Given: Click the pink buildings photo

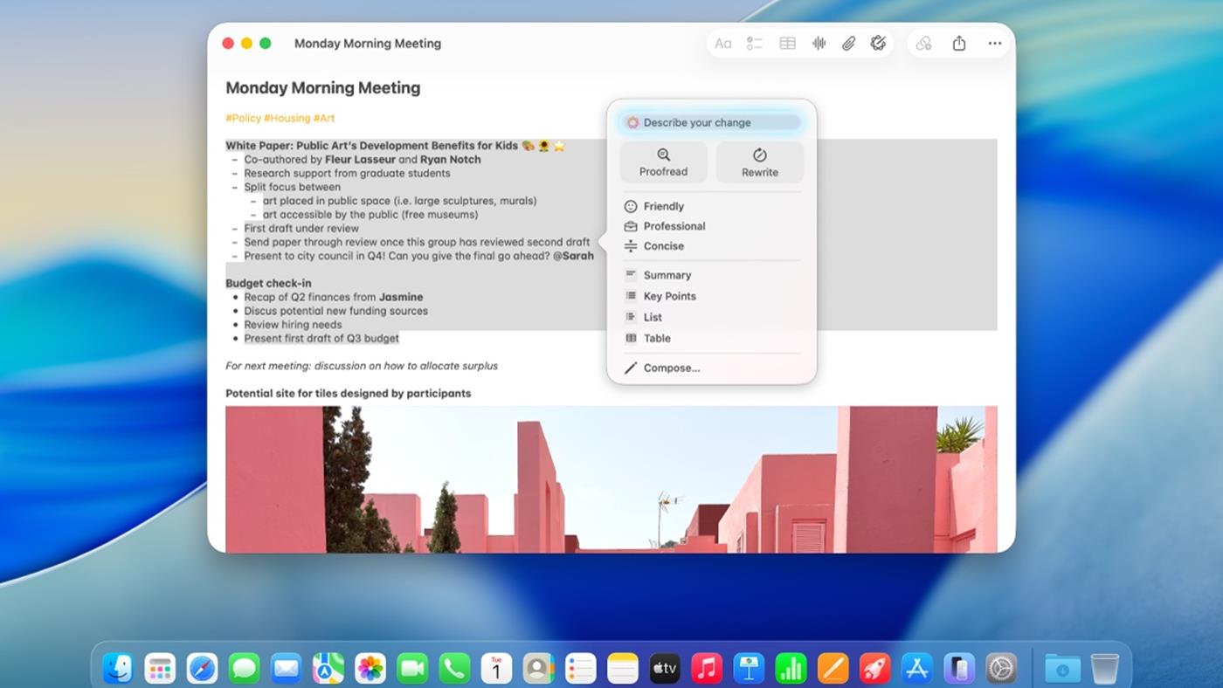Looking at the screenshot, I should point(611,478).
